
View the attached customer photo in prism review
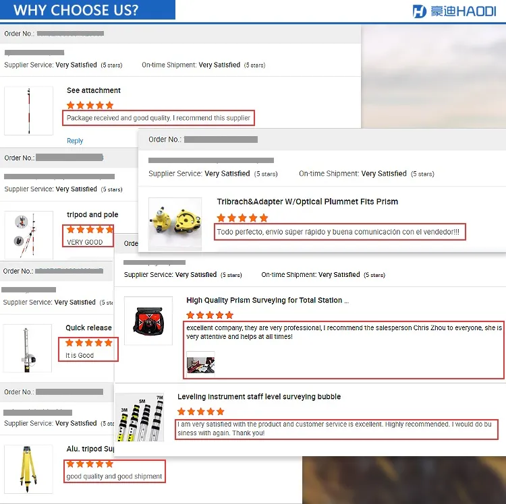coord(200,363)
